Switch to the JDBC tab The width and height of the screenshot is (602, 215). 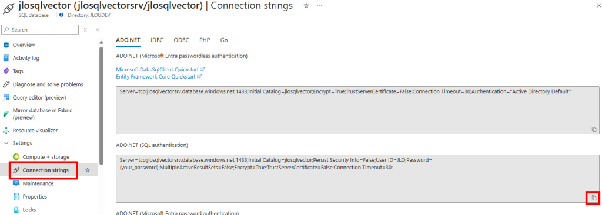coord(156,40)
